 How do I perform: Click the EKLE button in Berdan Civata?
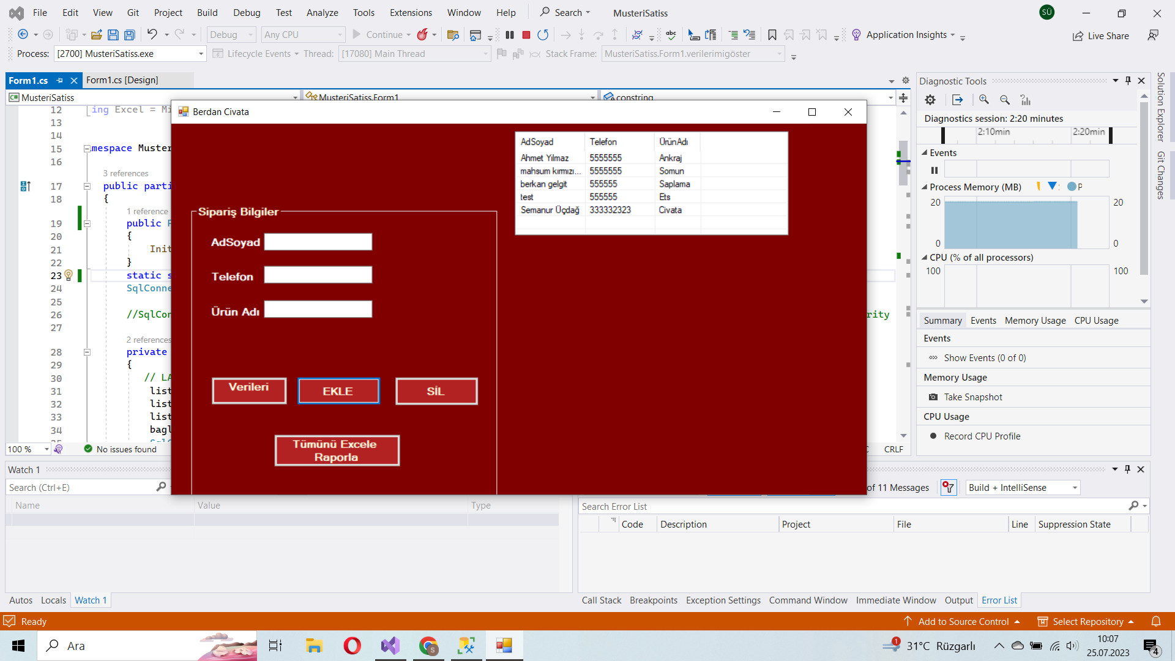338,391
